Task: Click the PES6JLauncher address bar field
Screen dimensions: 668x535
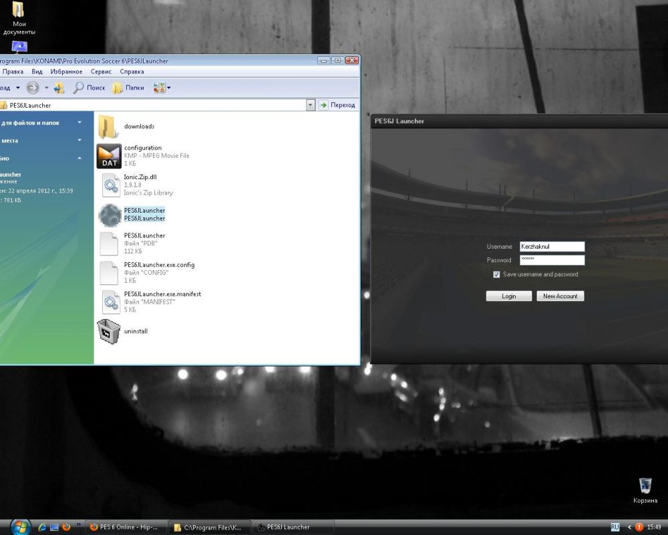Action: [153, 105]
